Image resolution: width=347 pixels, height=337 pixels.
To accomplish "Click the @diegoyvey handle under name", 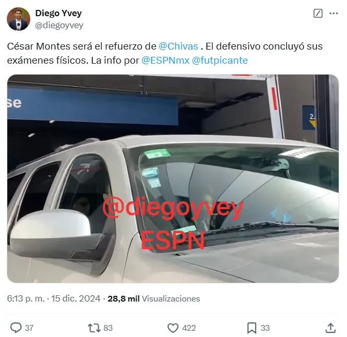I will (x=59, y=25).
